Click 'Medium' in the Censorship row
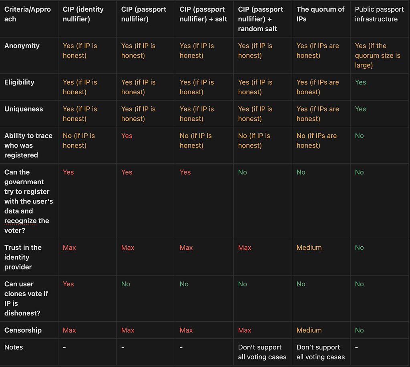The image size is (410, 367). 309,330
